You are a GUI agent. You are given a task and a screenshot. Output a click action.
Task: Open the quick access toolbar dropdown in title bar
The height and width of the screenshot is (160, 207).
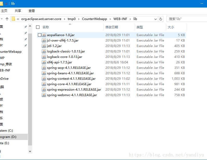(6, 4)
